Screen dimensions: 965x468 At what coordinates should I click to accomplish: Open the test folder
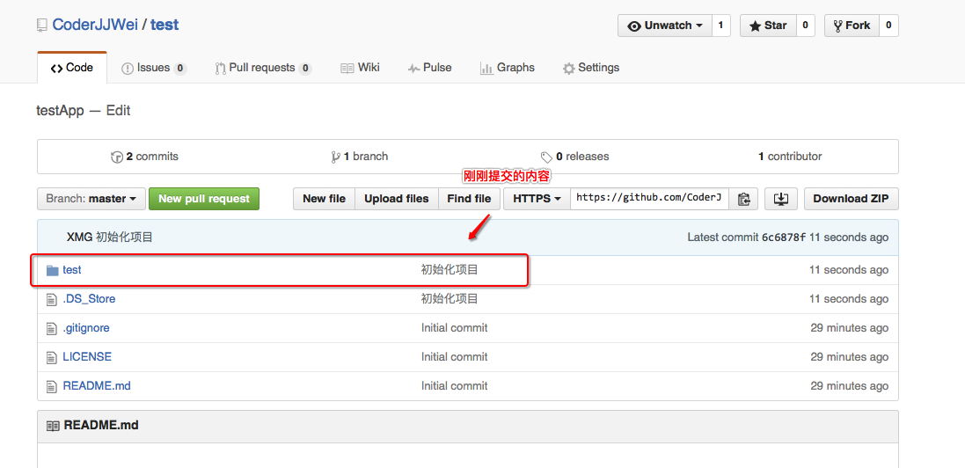pyautogui.click(x=72, y=270)
